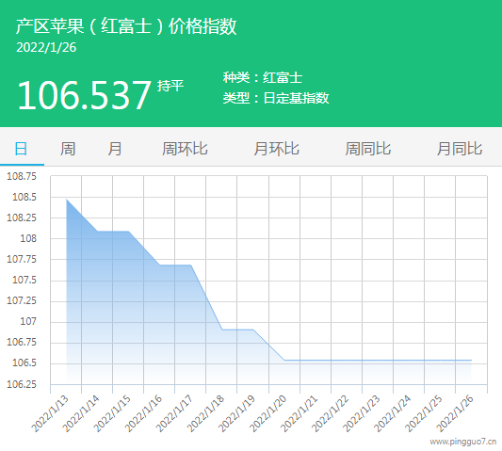Click the 2022/1/23 x-axis date label
502x451 pixels.
click(x=362, y=413)
